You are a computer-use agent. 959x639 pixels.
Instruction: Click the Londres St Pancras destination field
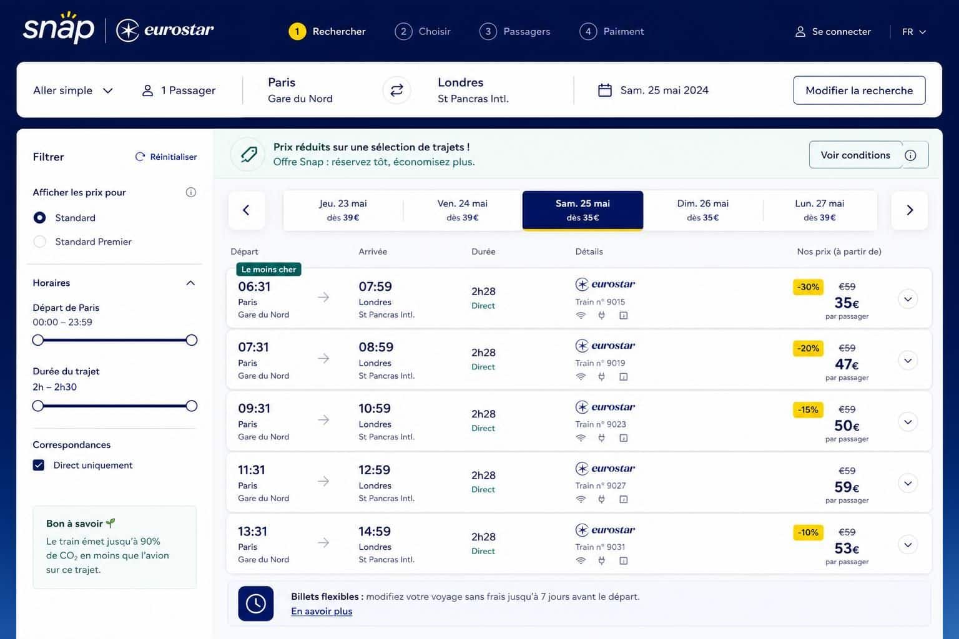click(x=473, y=90)
